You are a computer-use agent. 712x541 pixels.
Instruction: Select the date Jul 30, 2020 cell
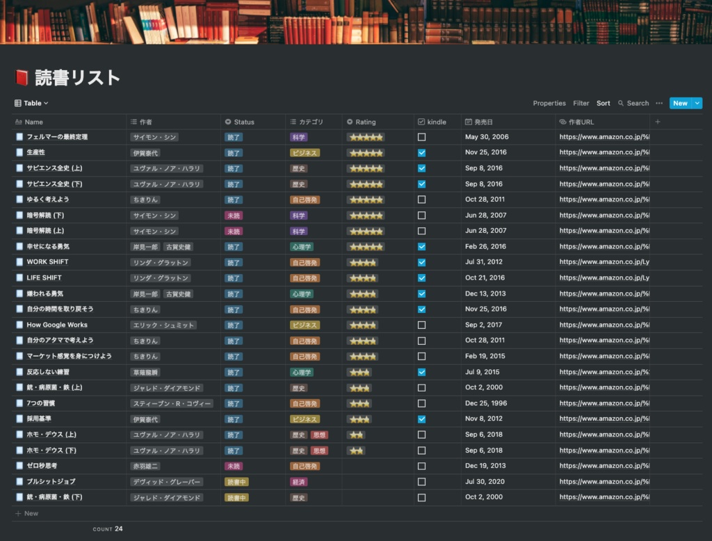point(485,481)
